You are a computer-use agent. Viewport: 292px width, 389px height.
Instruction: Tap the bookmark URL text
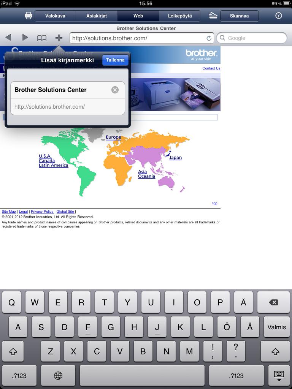tap(50, 107)
